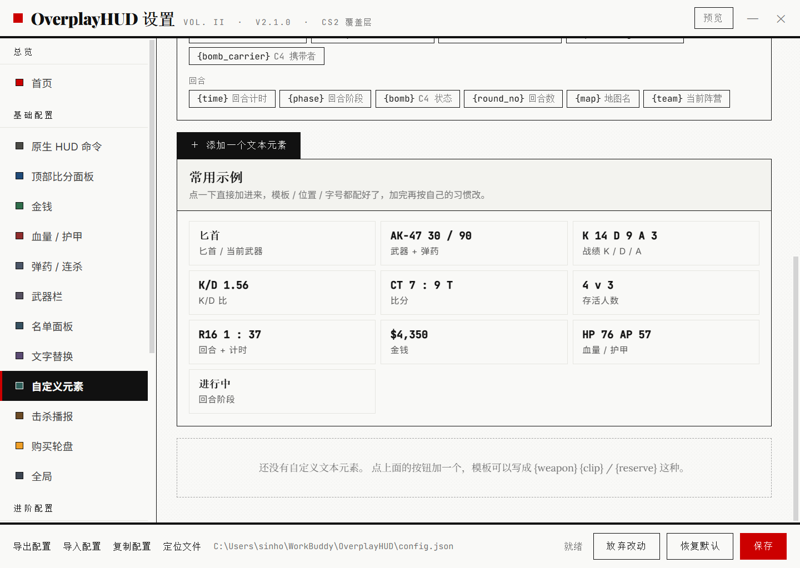Insert the {team} 当前阵营 placeholder chip
The height and width of the screenshot is (568, 800).
click(687, 99)
